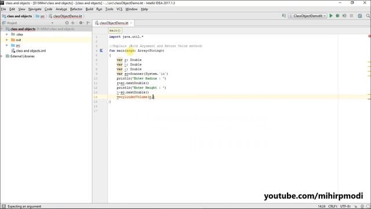
Task: Click src breadcrumb in navigation bar
Action: [x=40, y=16]
